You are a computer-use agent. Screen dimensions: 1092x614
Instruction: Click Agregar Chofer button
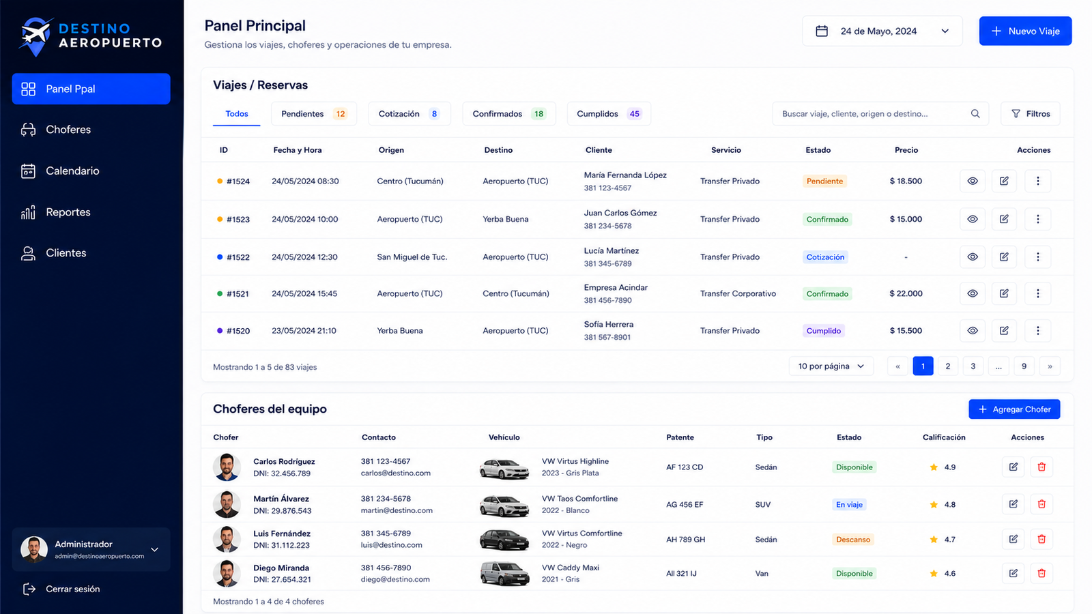point(1014,409)
